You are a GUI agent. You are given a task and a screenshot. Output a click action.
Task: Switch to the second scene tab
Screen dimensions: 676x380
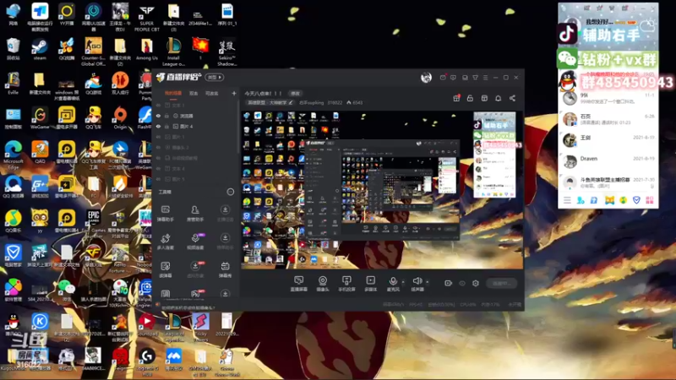point(194,93)
